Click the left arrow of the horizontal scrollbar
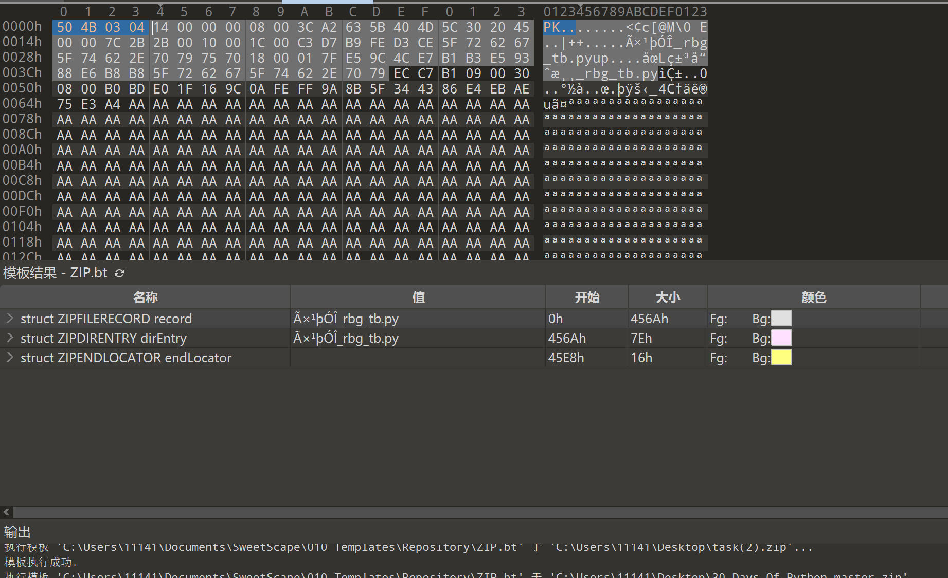The height and width of the screenshot is (578, 948). point(7,512)
